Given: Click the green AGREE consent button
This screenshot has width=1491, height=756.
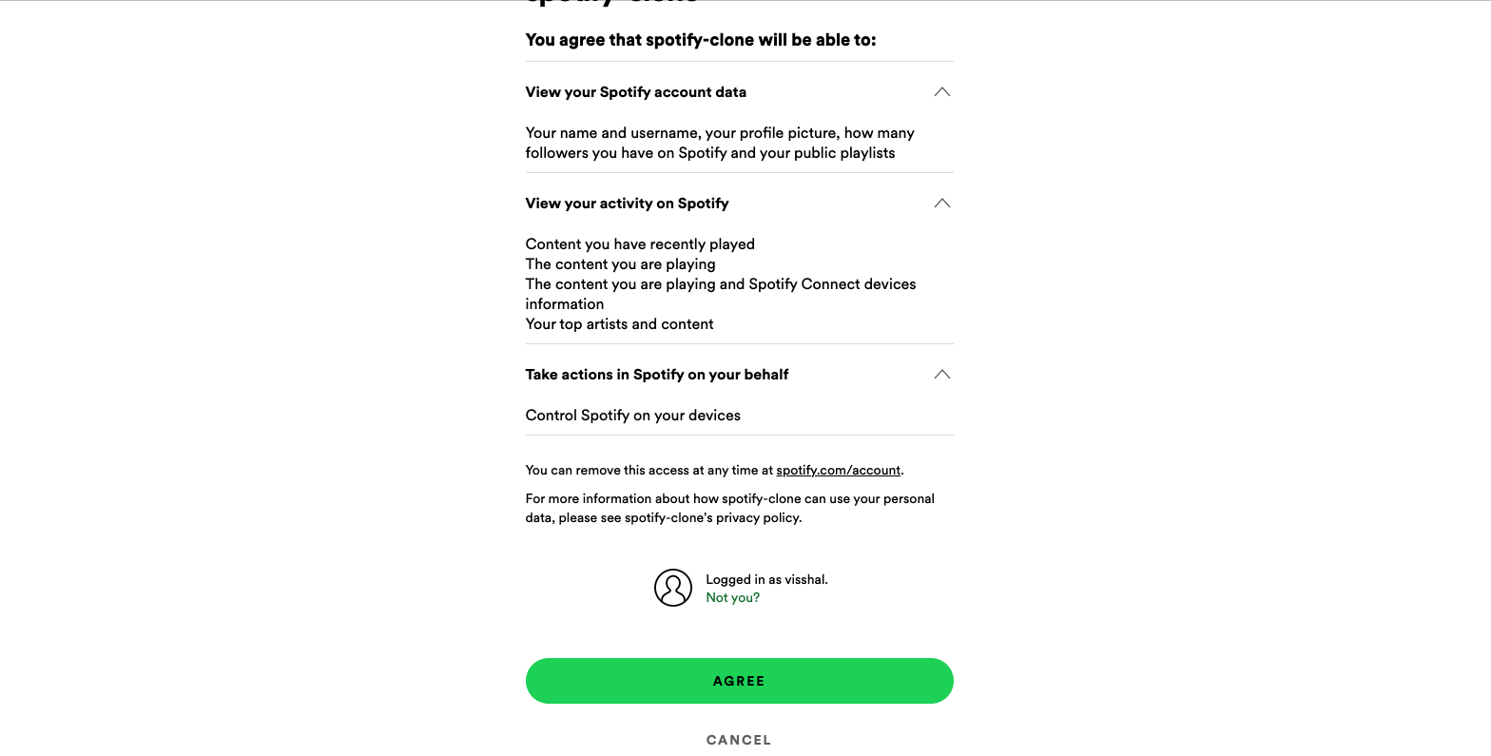Looking at the screenshot, I should pyautogui.click(x=739, y=681).
